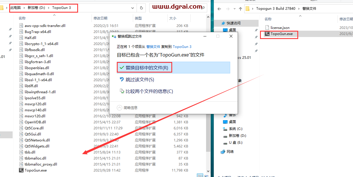Expand chevron after Topogun 3 Build 27840

tap(299, 9)
